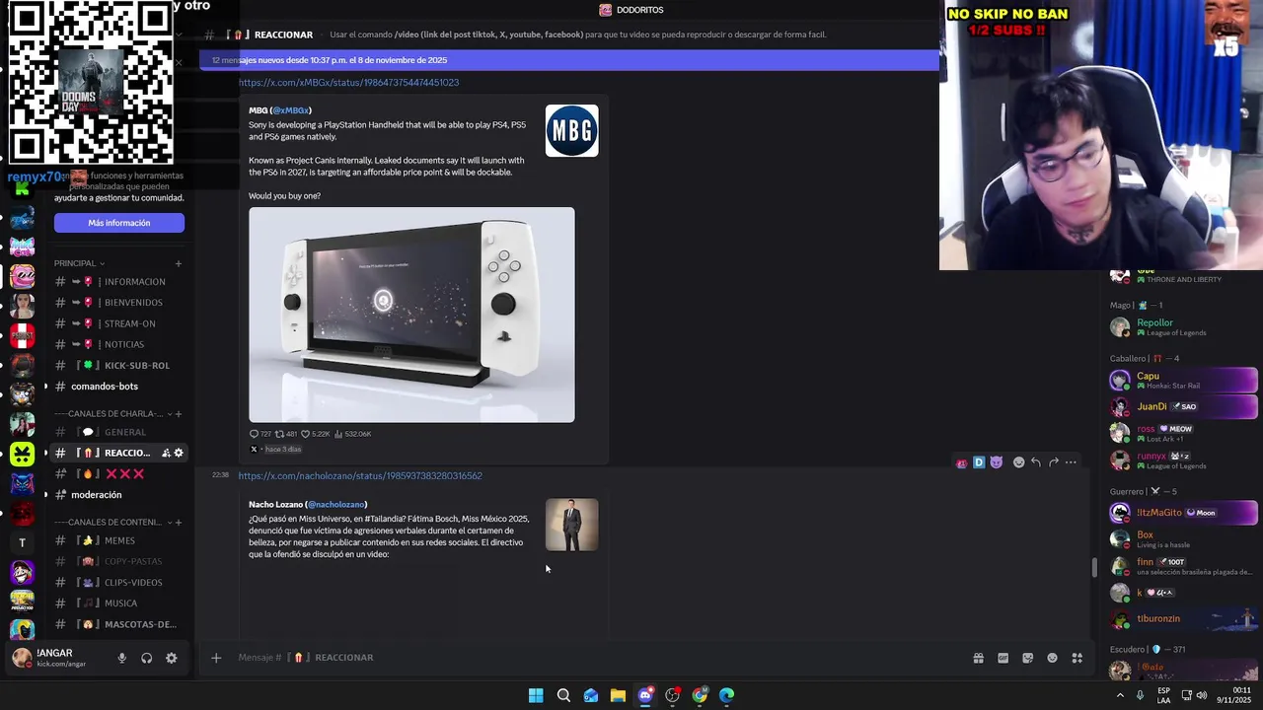The width and height of the screenshot is (1263, 710).
Task: Open user settings gear beside !ANGAR
Action: tap(172, 658)
